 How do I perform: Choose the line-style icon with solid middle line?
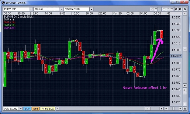[x=168, y=9]
